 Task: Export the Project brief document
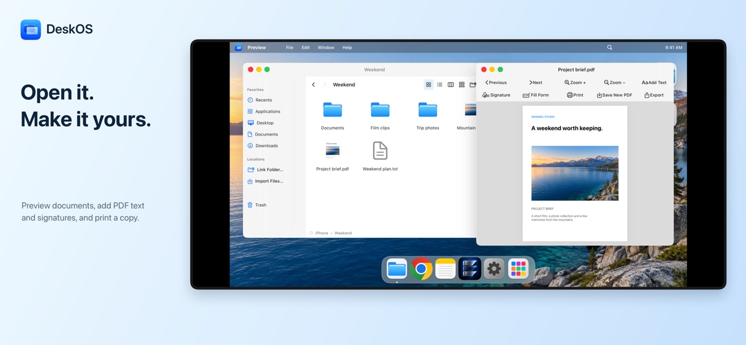(654, 95)
